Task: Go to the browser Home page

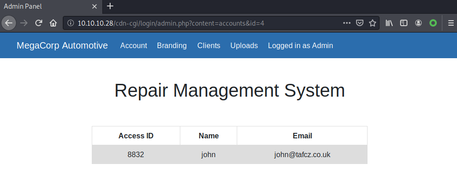Action: click(53, 23)
